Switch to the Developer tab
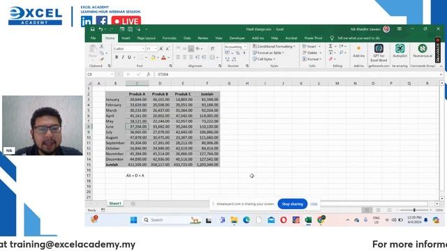The image size is (447, 251). (237, 38)
